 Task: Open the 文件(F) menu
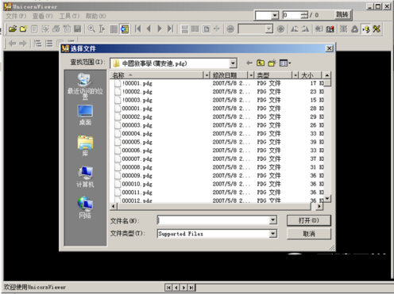pyautogui.click(x=16, y=16)
